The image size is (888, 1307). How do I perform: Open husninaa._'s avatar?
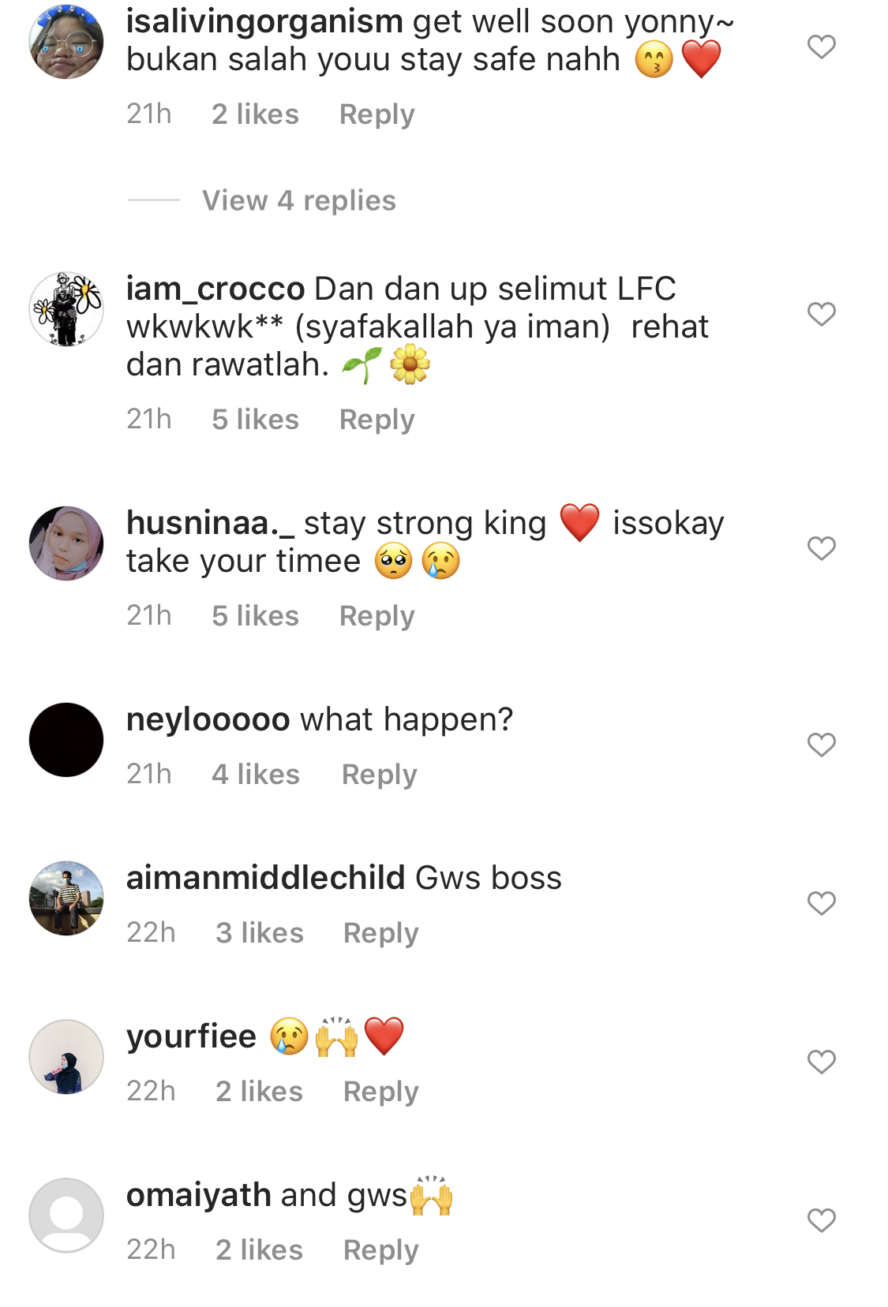pos(66,543)
